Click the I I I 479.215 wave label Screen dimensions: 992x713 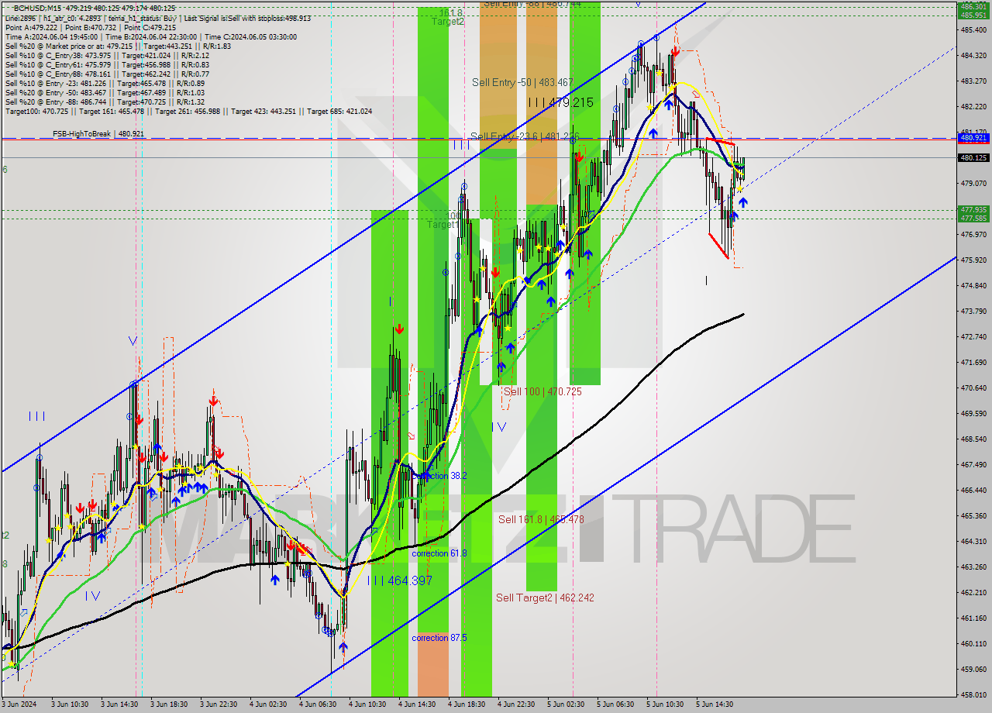560,102
